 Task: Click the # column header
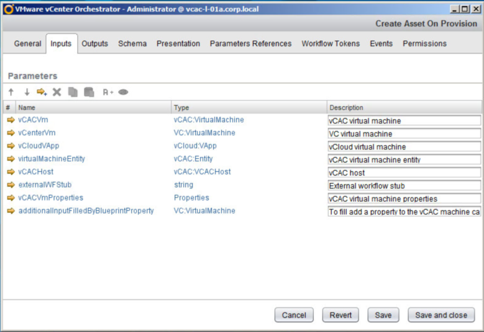click(x=9, y=107)
